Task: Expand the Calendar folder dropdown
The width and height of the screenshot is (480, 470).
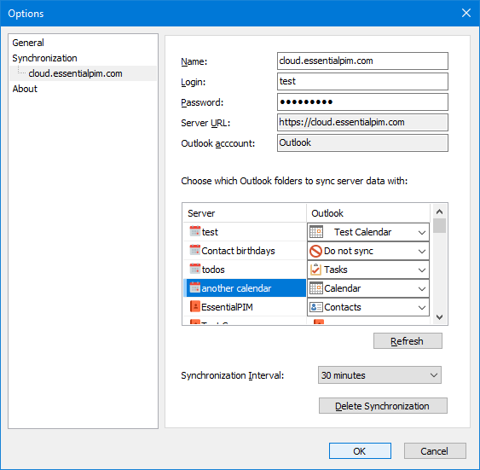Action: pos(422,288)
